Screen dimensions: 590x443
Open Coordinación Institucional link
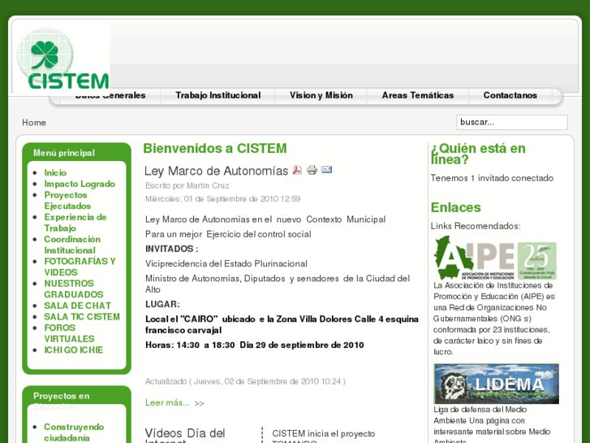[x=72, y=245]
